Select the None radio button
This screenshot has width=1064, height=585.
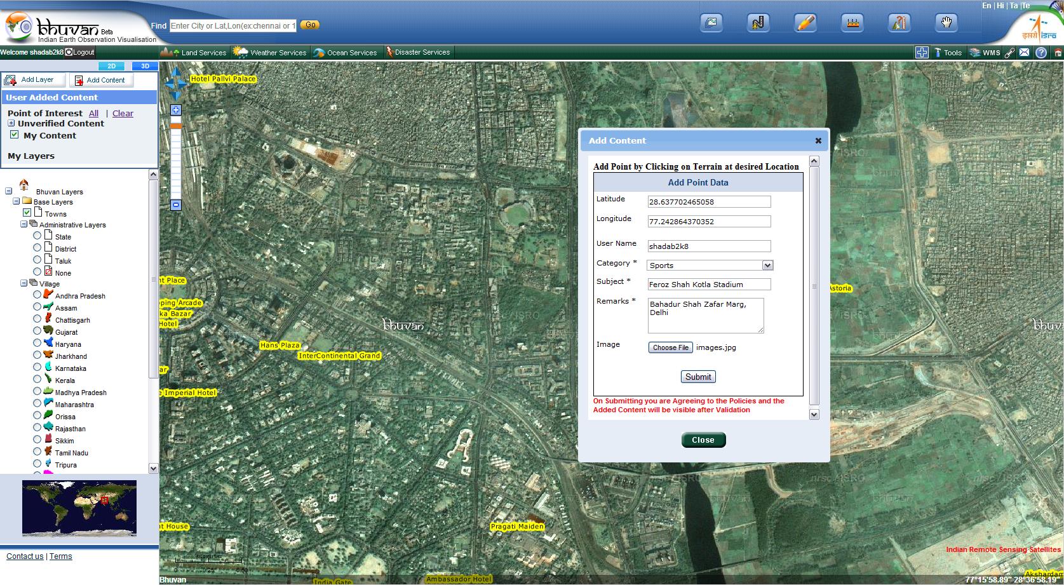click(x=37, y=272)
